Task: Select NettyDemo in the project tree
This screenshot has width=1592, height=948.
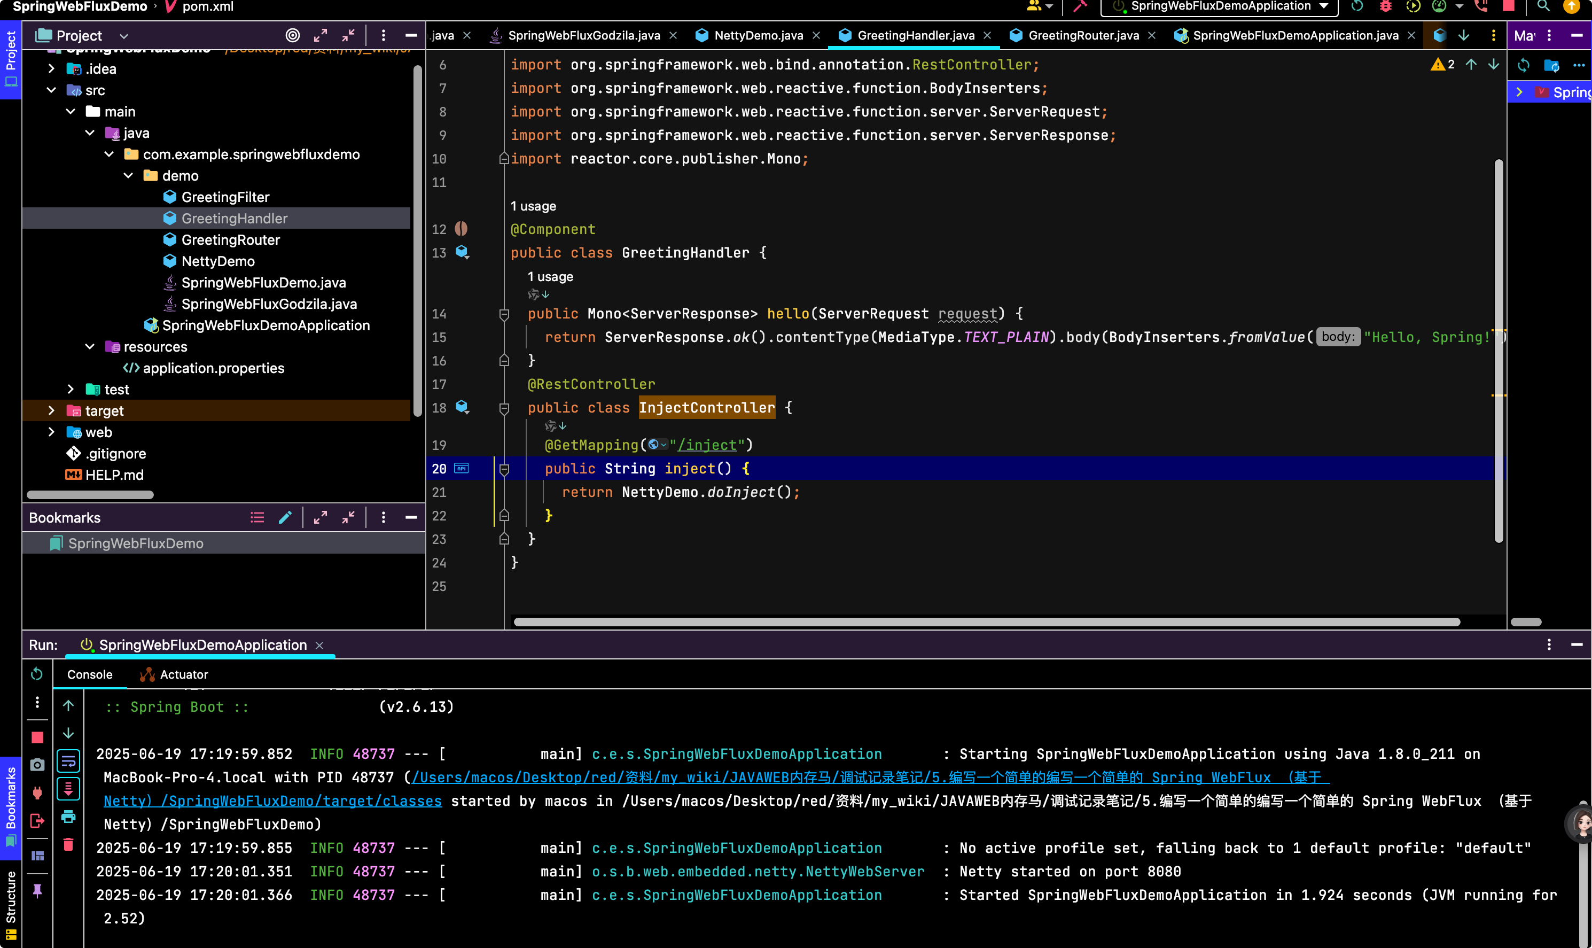Action: click(x=218, y=261)
